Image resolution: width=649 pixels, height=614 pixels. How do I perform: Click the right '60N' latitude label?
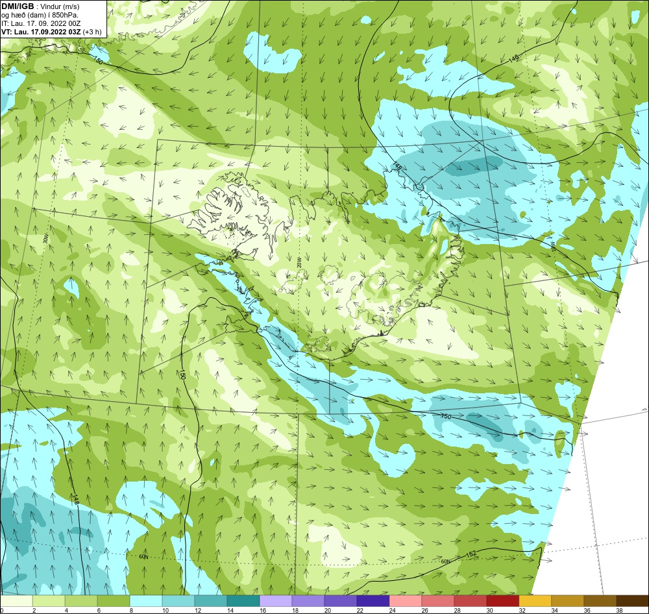tap(445, 562)
